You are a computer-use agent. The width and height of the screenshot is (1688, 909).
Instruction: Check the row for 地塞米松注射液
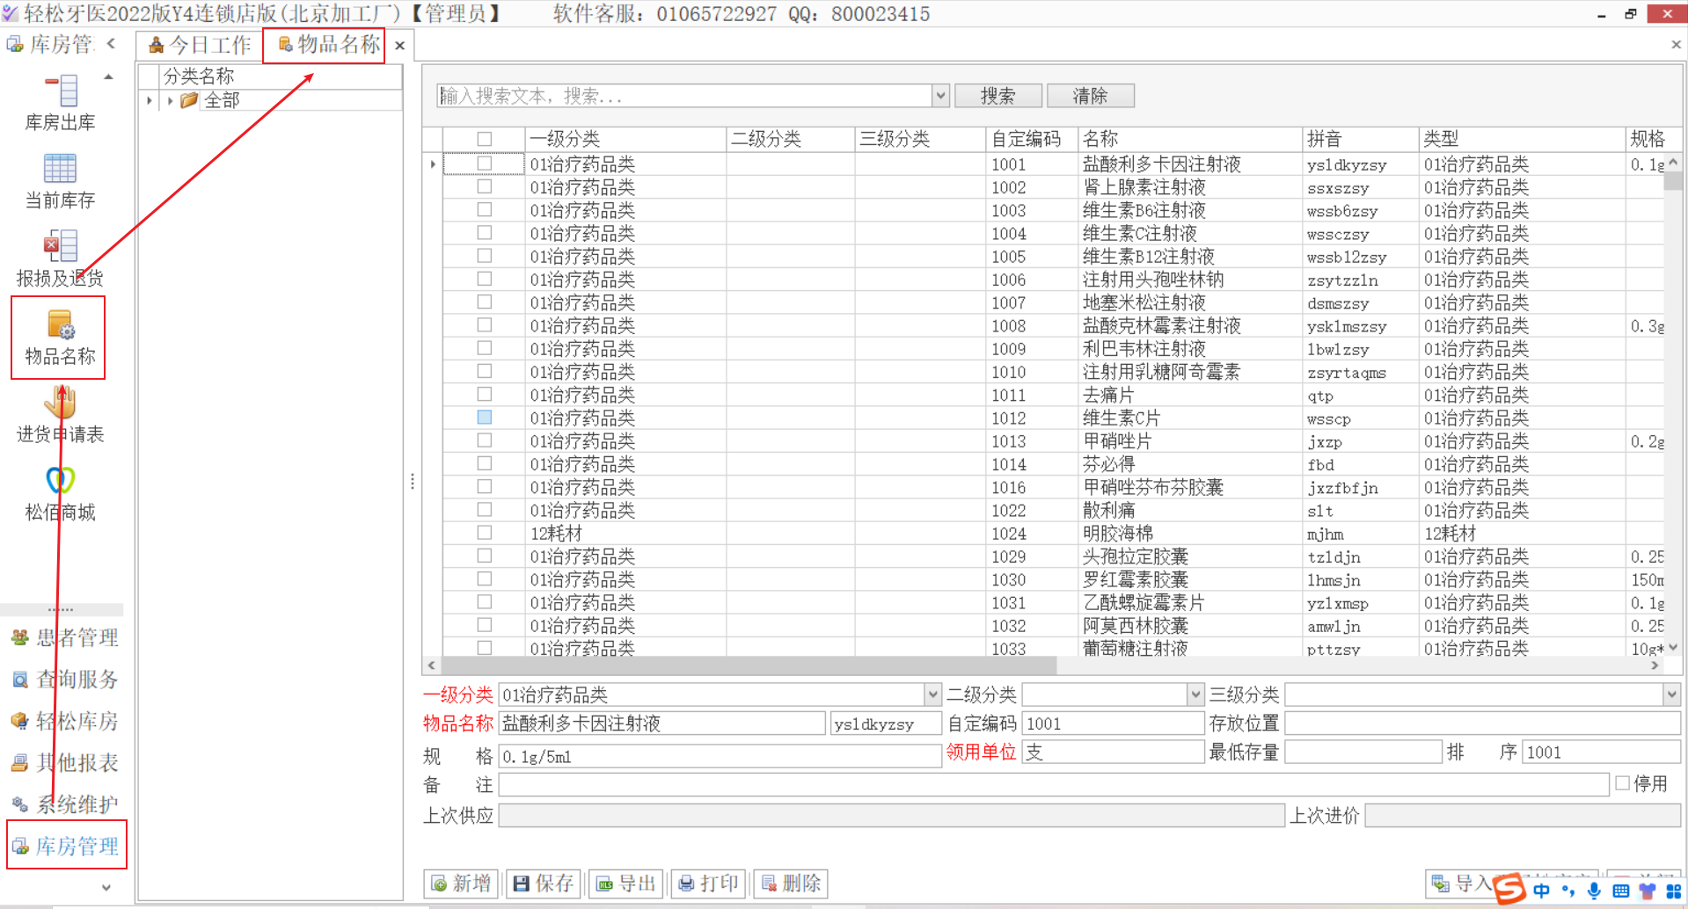click(485, 302)
